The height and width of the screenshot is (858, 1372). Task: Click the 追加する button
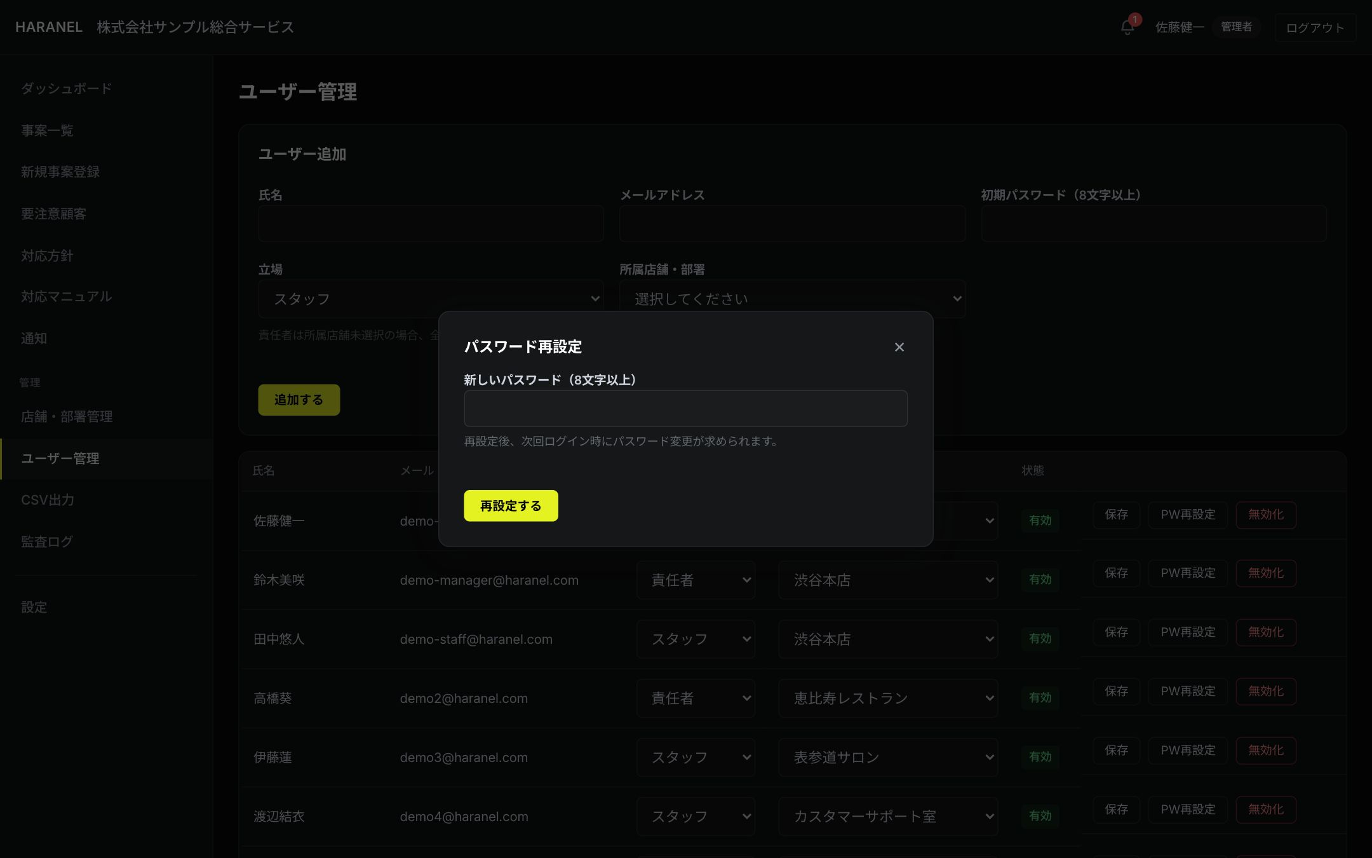tap(299, 400)
